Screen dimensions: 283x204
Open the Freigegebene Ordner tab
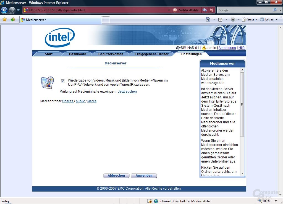click(152, 54)
